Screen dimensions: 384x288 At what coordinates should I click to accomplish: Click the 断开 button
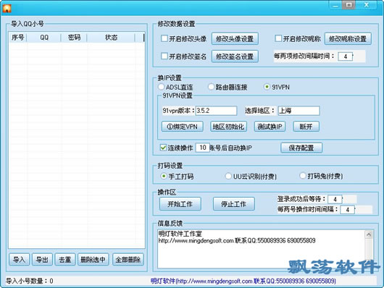pos(306,127)
